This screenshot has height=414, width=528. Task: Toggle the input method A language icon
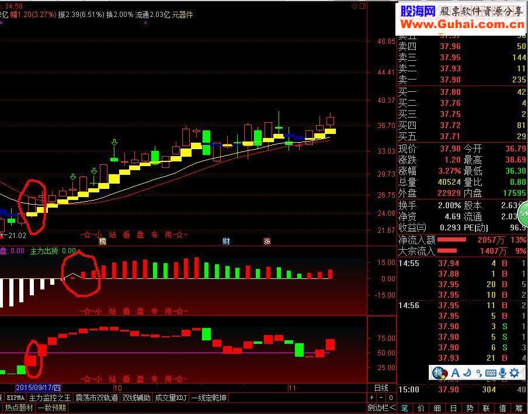point(455,373)
